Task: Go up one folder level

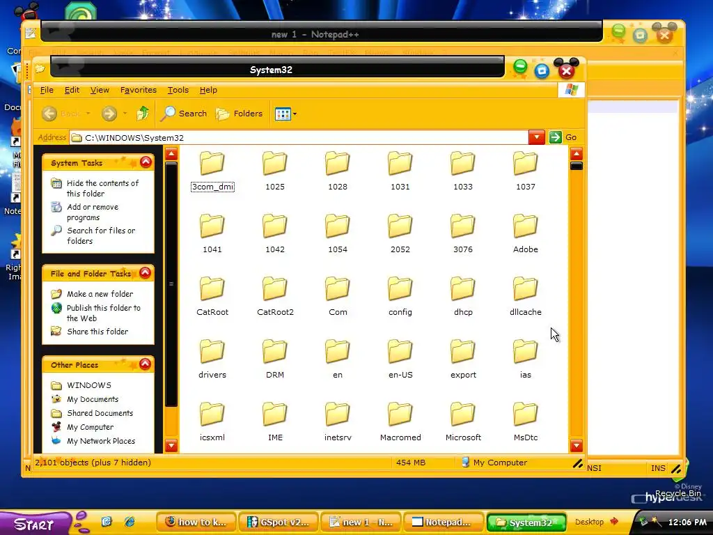Action: click(143, 114)
